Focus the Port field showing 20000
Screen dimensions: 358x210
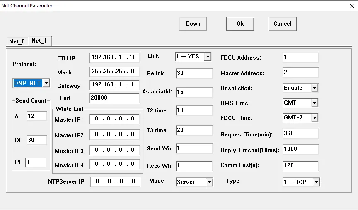click(x=114, y=98)
